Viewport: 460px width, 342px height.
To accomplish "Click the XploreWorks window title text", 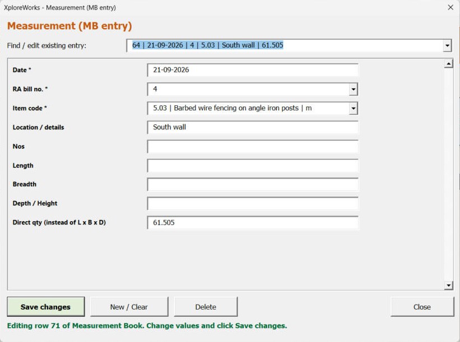I will pyautogui.click(x=60, y=8).
